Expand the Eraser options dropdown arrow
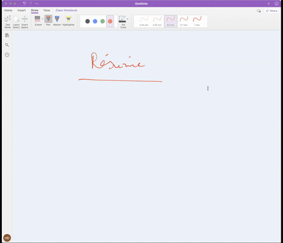The height and width of the screenshot is (243, 283). coord(42,19)
